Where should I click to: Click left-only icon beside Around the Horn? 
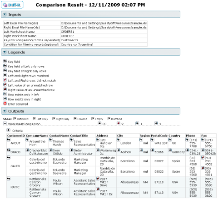tap(27, 140)
